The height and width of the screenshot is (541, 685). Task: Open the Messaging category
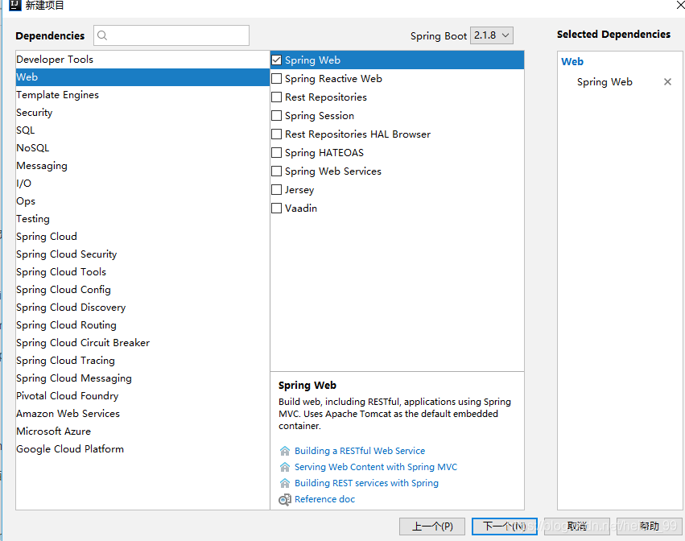click(x=142, y=166)
